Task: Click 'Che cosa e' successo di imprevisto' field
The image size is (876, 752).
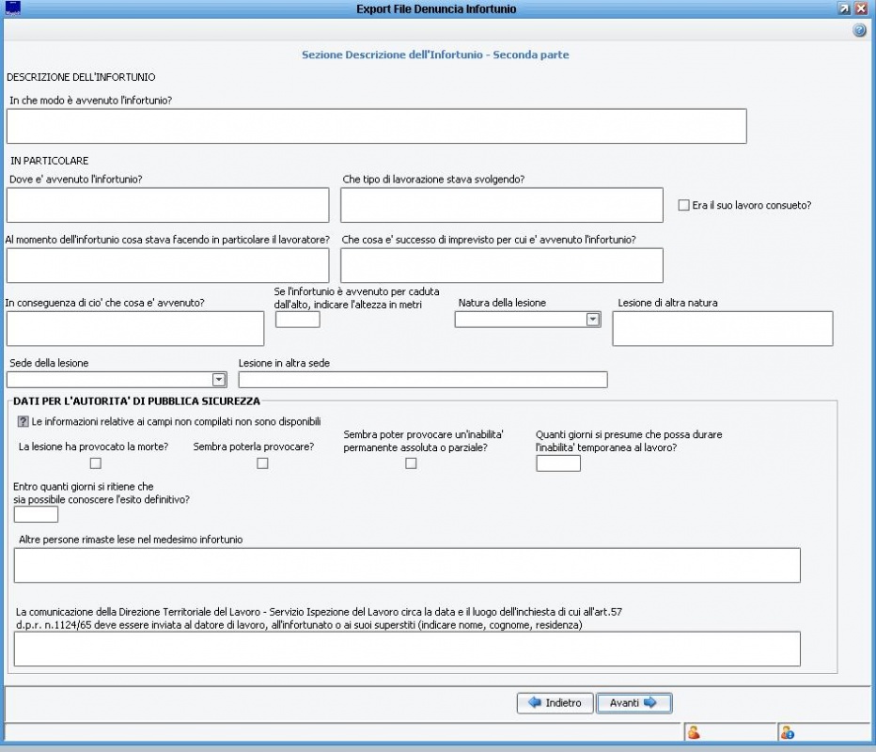Action: pos(502,265)
